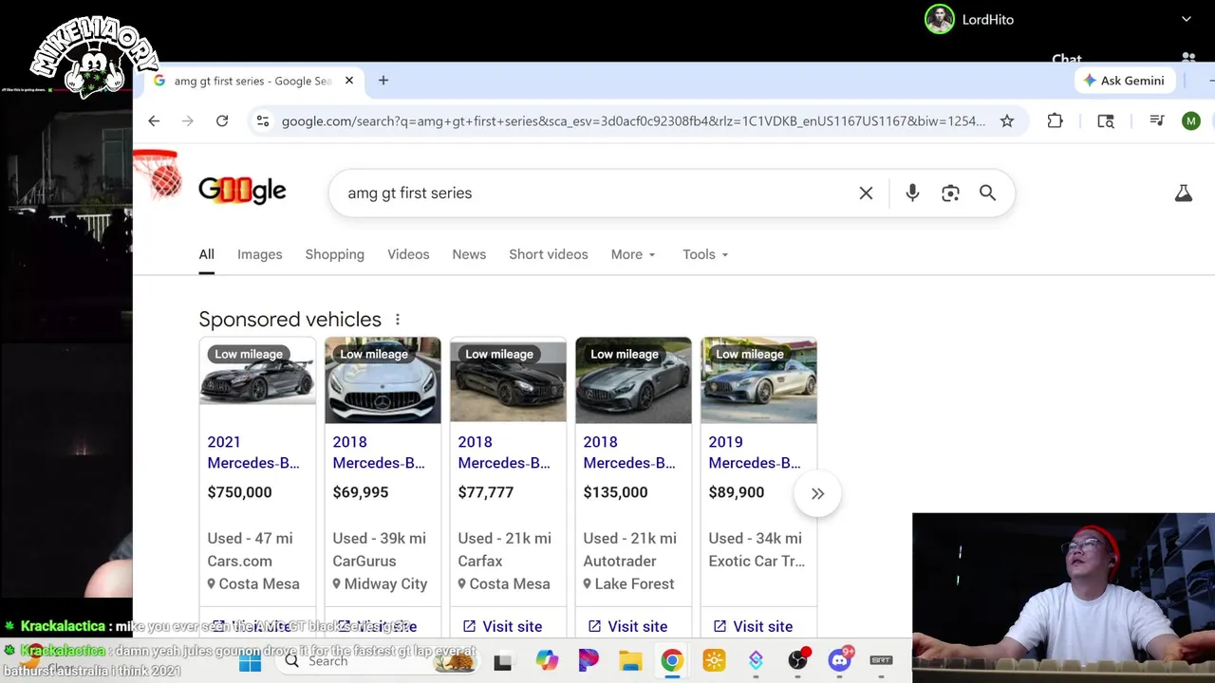The width and height of the screenshot is (1215, 683).
Task: Open the 2021 Mercedes-B... listing link
Action: [x=252, y=452]
